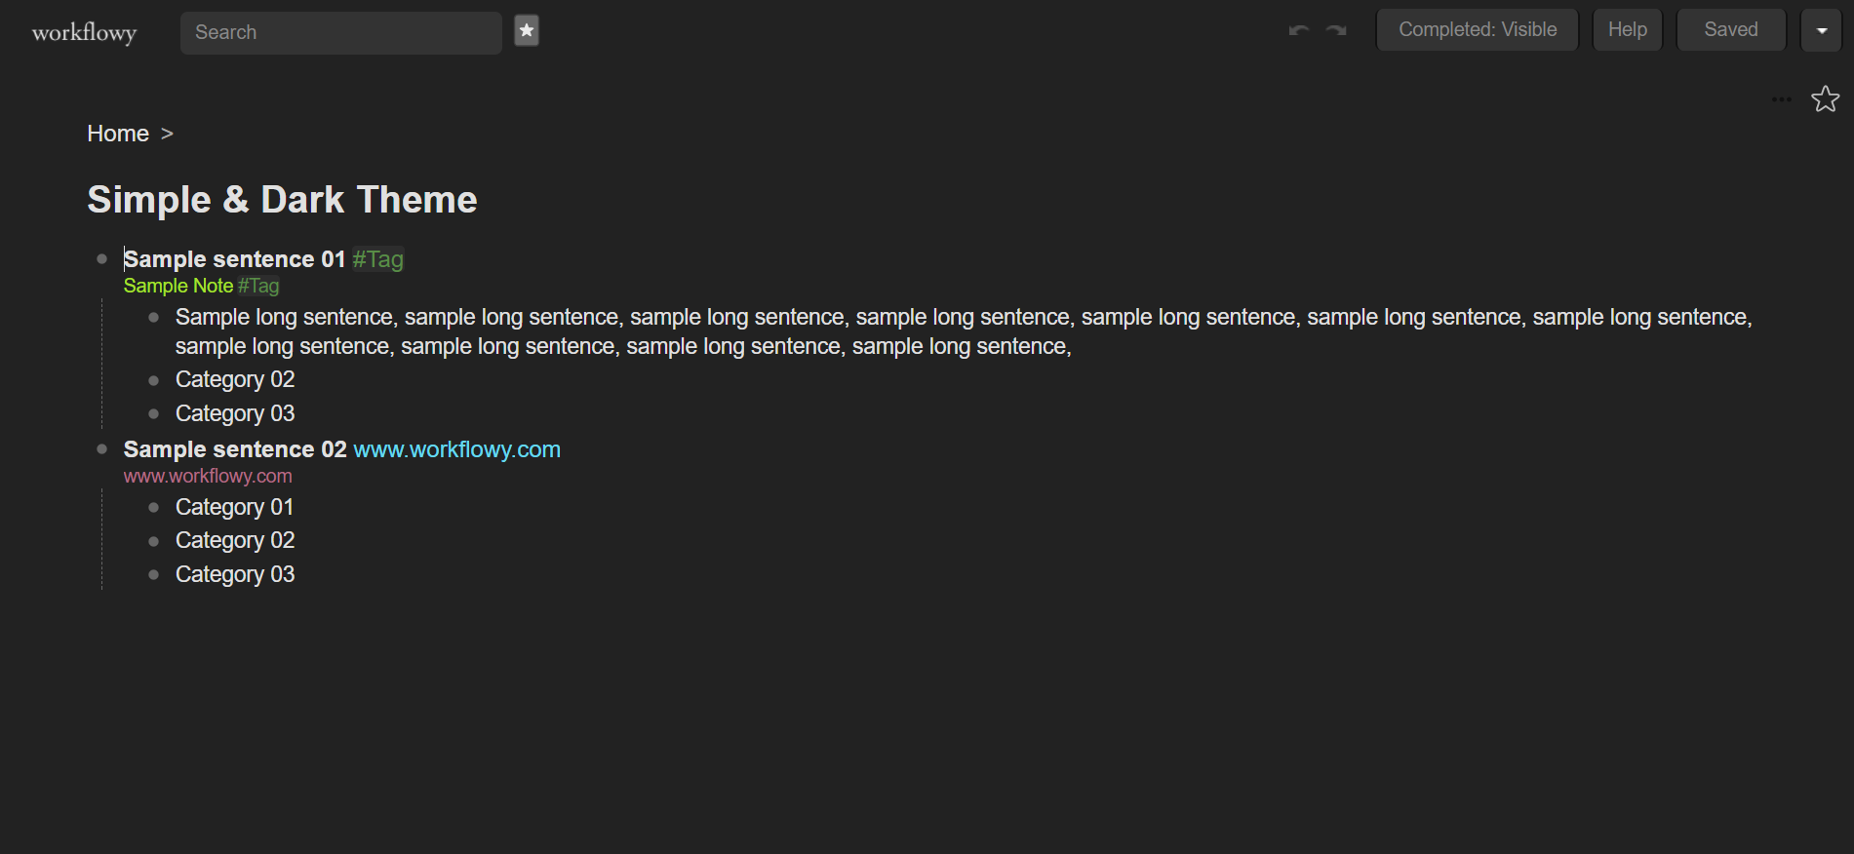This screenshot has width=1854, height=854.
Task: Toggle the Completed: Visible button
Action: click(1477, 30)
